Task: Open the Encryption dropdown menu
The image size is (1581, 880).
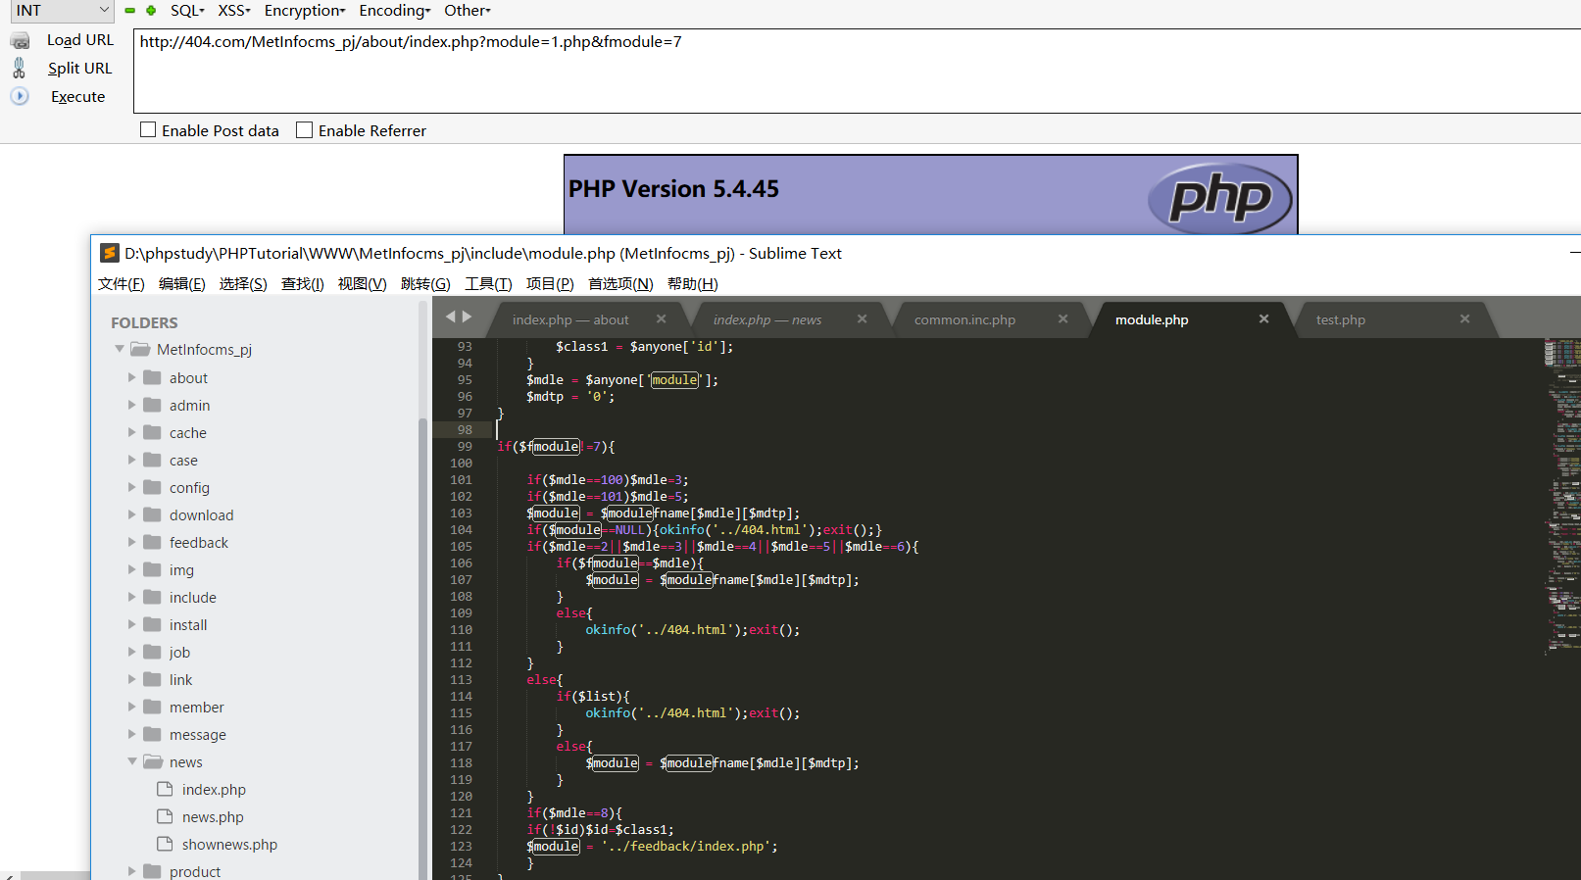Action: click(305, 11)
